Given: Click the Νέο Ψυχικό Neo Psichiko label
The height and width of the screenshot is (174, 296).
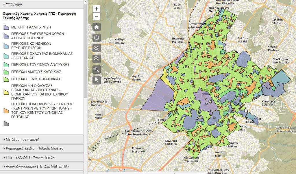Looking at the screenshot, I should [x=281, y=61].
